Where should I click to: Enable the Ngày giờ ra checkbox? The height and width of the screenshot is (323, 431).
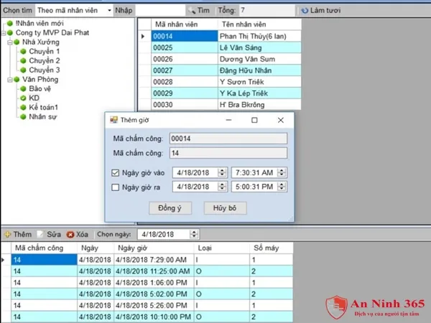pyautogui.click(x=117, y=187)
